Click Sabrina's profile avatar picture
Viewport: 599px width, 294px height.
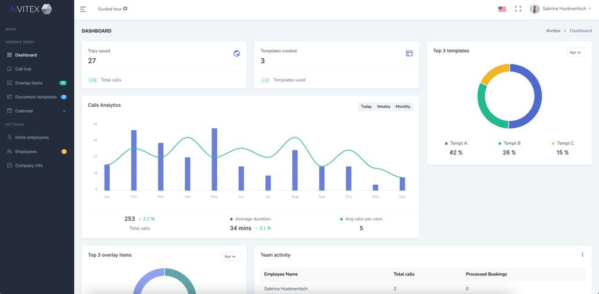tap(535, 9)
